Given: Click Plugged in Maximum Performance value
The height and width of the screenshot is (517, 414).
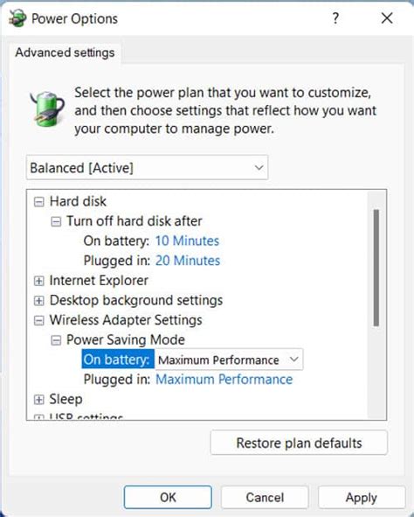Looking at the screenshot, I should 224,380.
